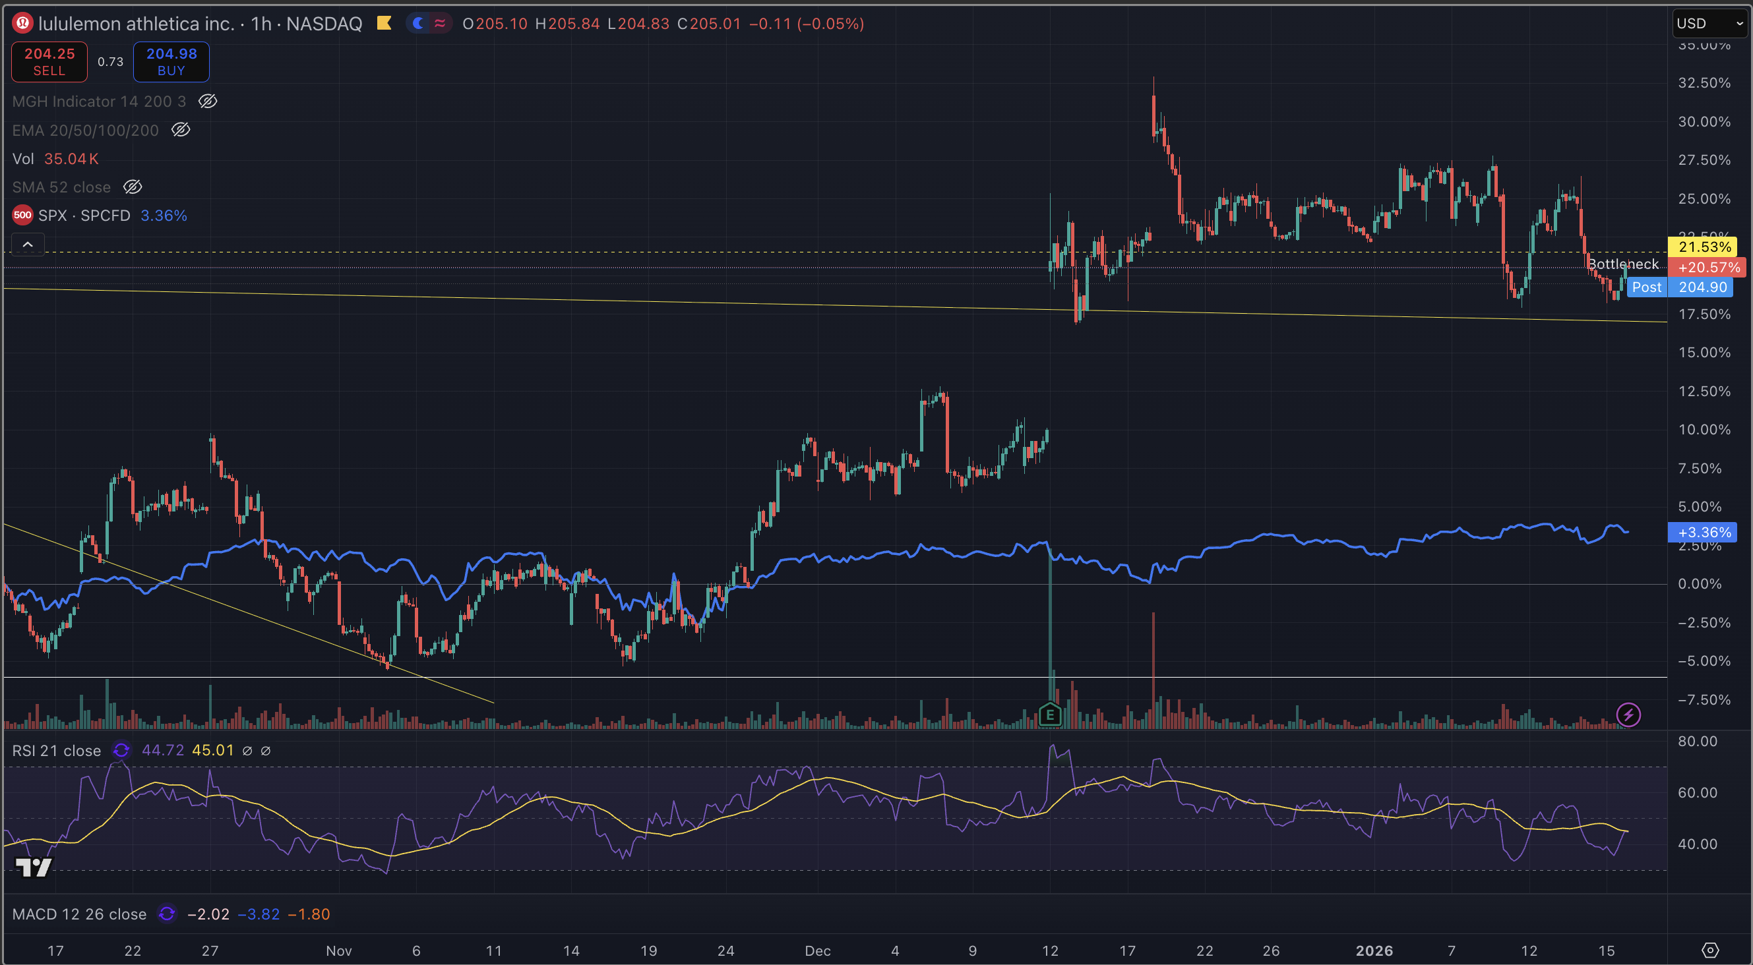Image resolution: width=1753 pixels, height=965 pixels.
Task: Unhide the EMA 20/50/100/200 indicator
Action: (x=180, y=130)
